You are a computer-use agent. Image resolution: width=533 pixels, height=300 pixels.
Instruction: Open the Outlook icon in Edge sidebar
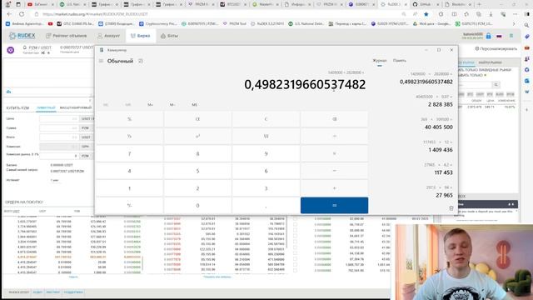tap(527, 81)
